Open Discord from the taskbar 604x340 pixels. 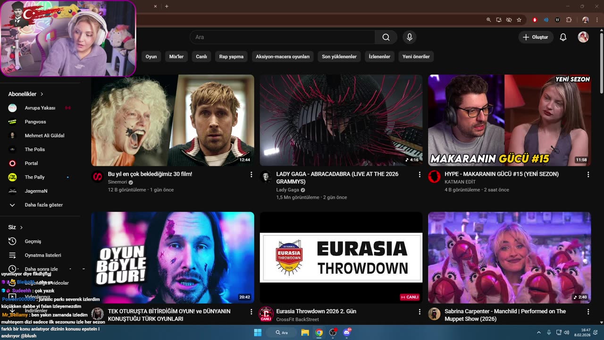click(347, 332)
